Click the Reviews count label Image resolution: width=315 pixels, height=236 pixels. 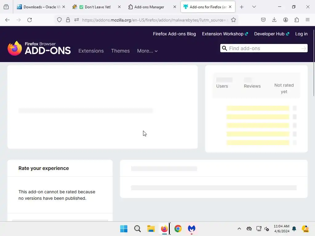tap(252, 86)
